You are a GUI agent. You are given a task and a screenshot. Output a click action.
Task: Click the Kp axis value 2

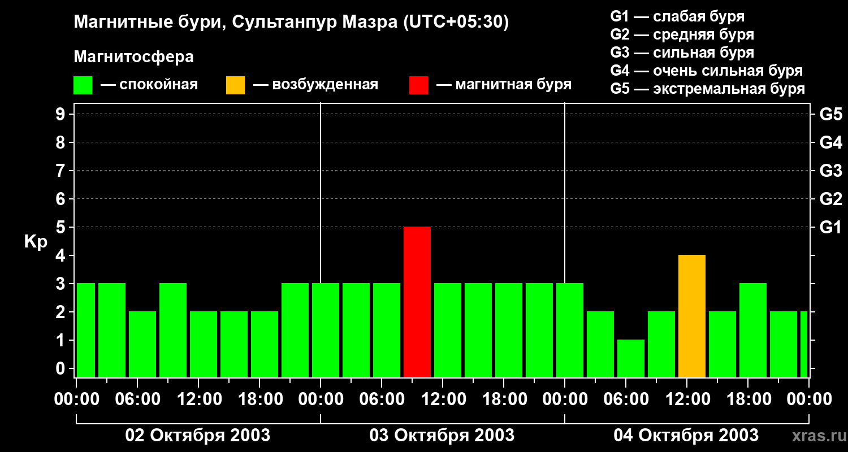[62, 312]
